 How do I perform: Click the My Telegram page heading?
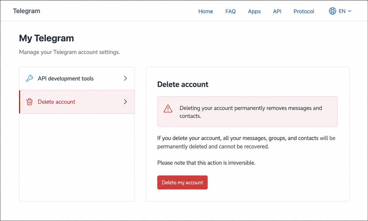46,38
